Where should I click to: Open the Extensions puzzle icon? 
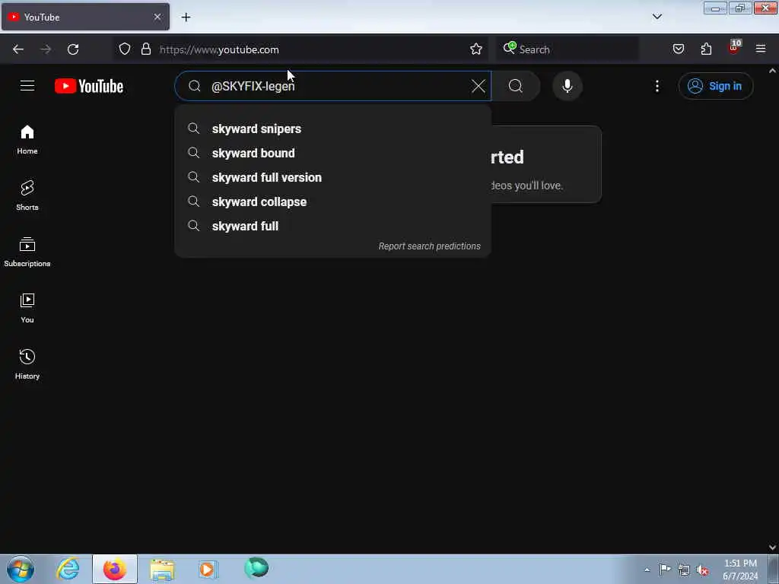[x=706, y=49]
